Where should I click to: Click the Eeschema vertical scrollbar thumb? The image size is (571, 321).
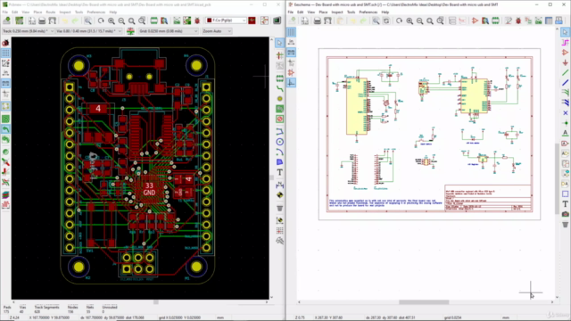[557, 178]
